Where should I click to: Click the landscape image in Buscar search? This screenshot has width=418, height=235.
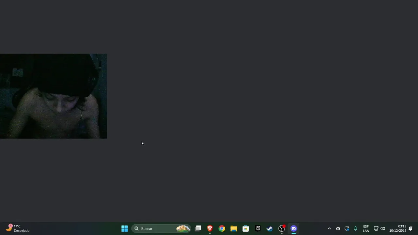(x=183, y=228)
